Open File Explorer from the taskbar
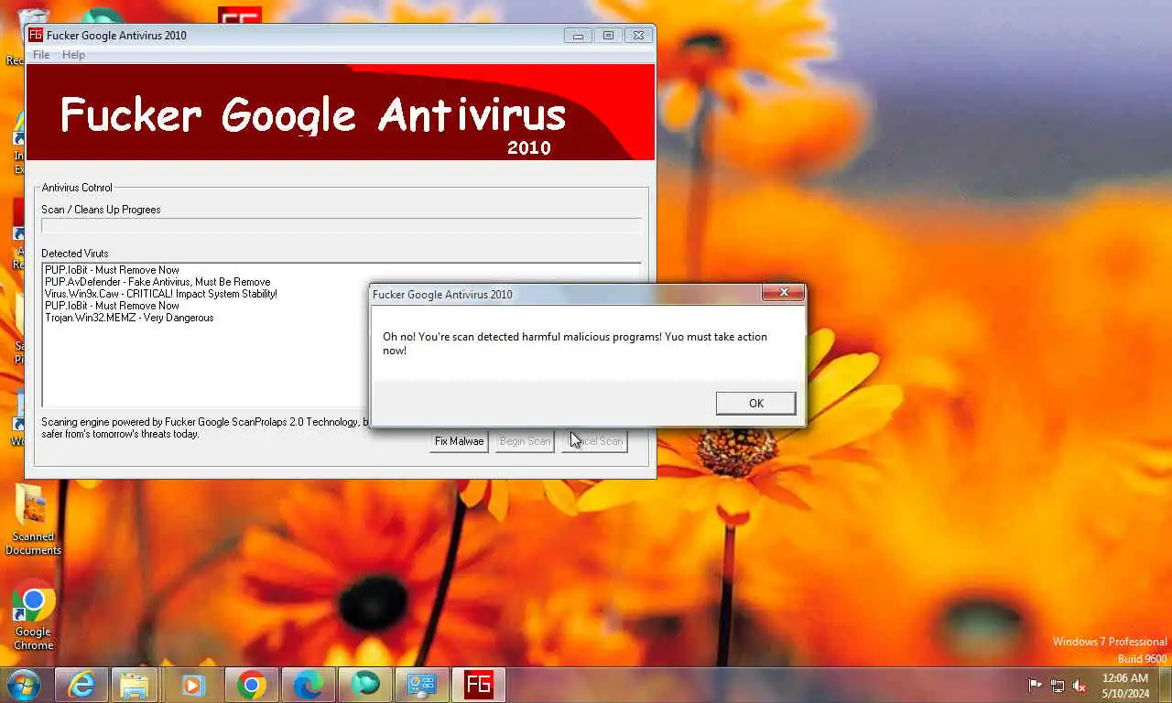The height and width of the screenshot is (703, 1172). [x=136, y=685]
